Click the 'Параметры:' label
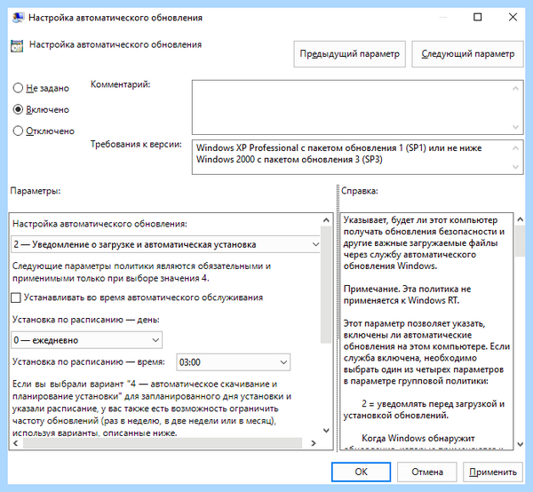533x492 pixels. pos(36,191)
